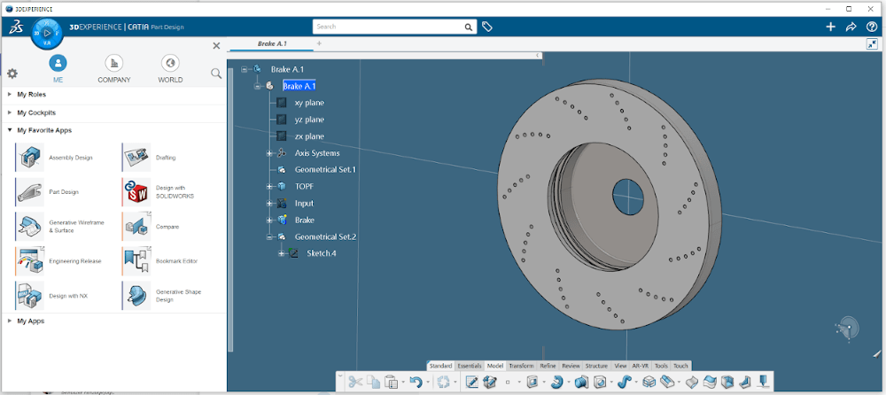Open the Undo dropdown arrow
This screenshot has height=395, width=886.
coord(429,383)
